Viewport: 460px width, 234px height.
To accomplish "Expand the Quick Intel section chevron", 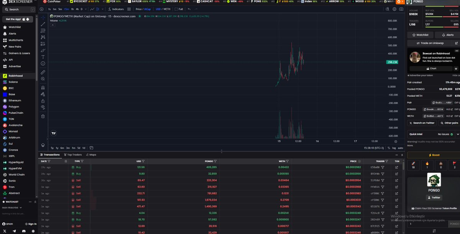I will pos(458,134).
